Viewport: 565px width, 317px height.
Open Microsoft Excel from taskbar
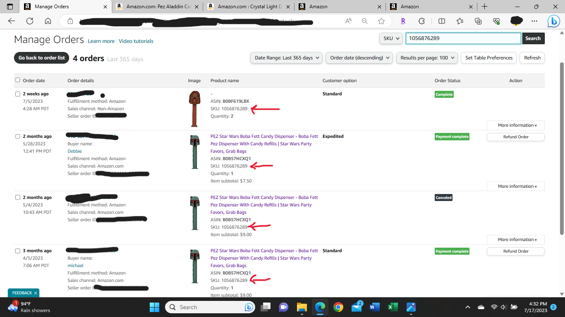(x=393, y=307)
